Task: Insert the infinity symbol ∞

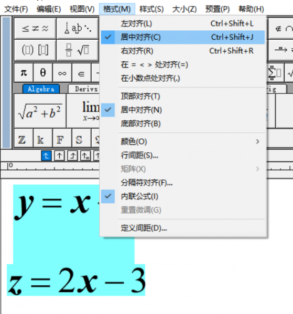Action: pyautogui.click(x=62, y=73)
